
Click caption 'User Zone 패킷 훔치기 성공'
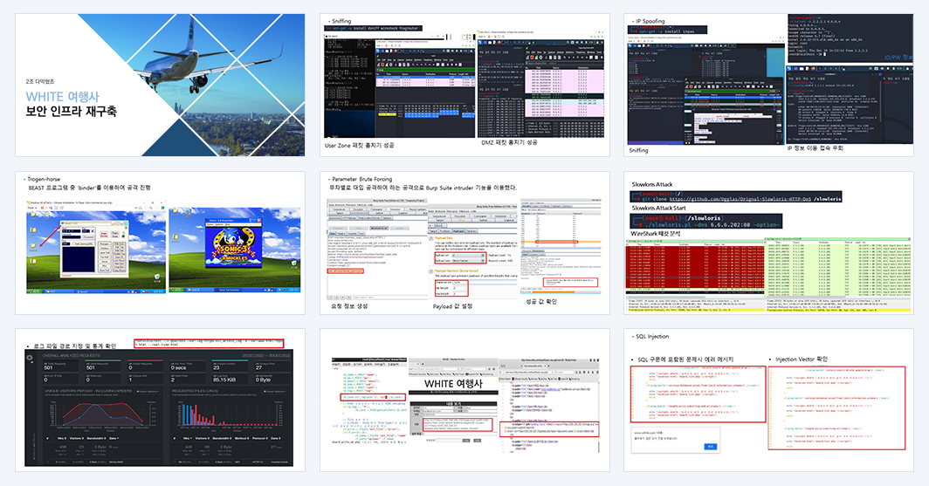click(359, 145)
